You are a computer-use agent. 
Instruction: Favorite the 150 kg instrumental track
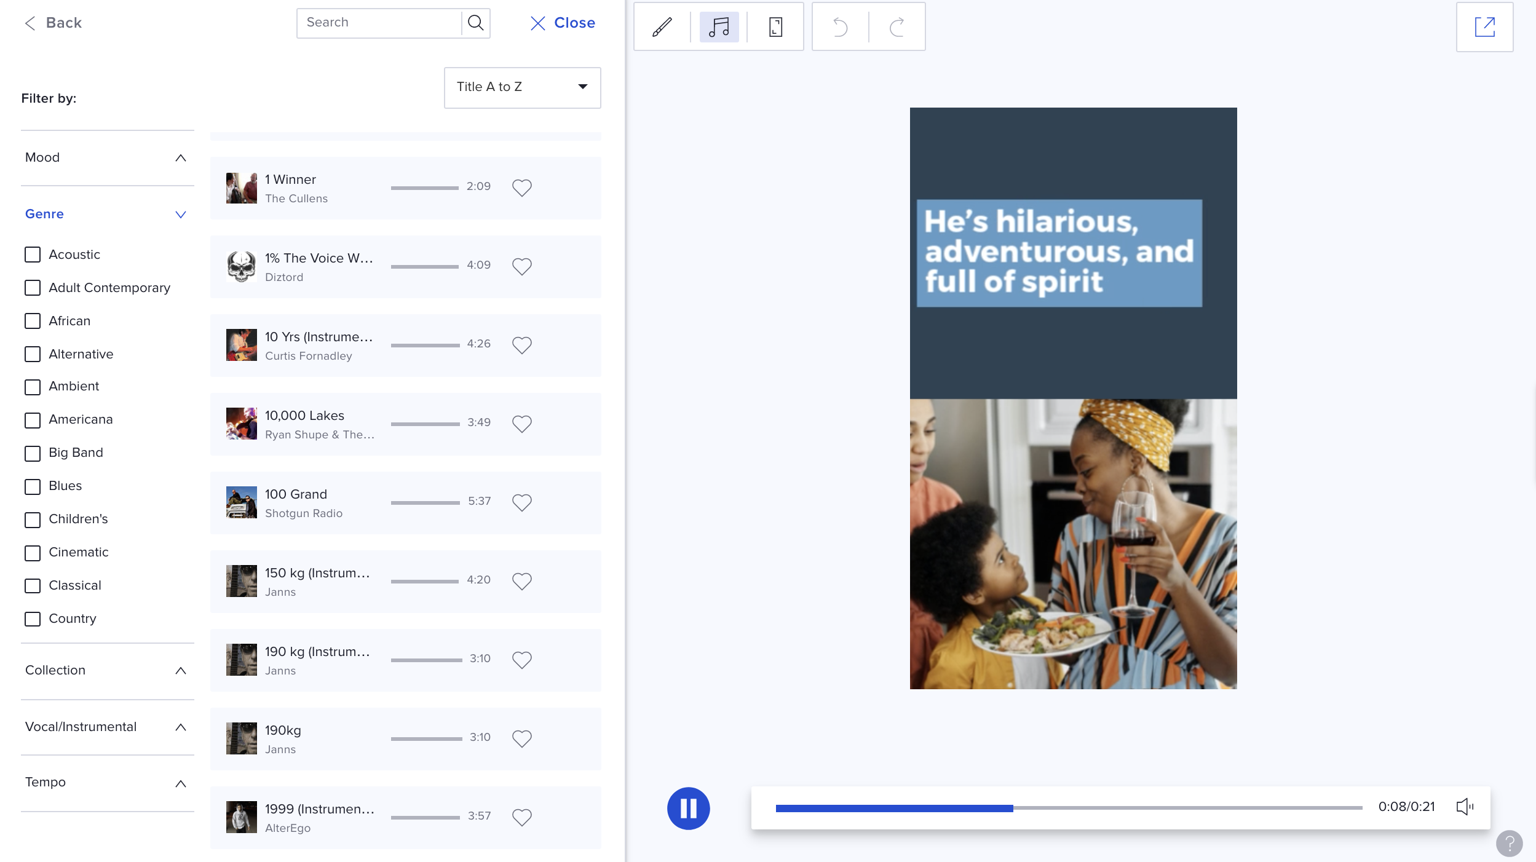[521, 581]
